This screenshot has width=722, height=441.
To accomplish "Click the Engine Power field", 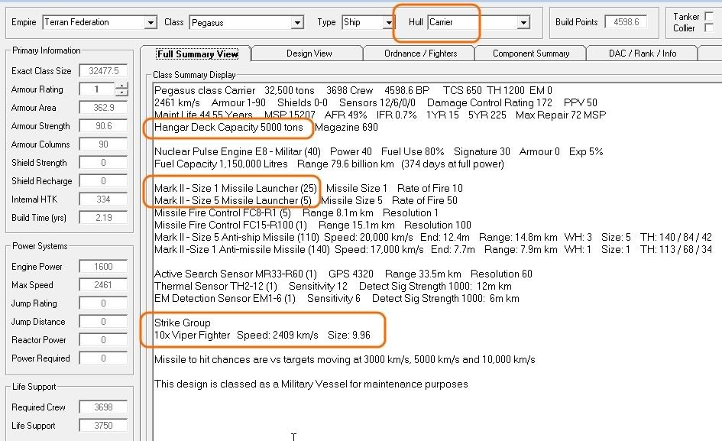I will pos(103,267).
